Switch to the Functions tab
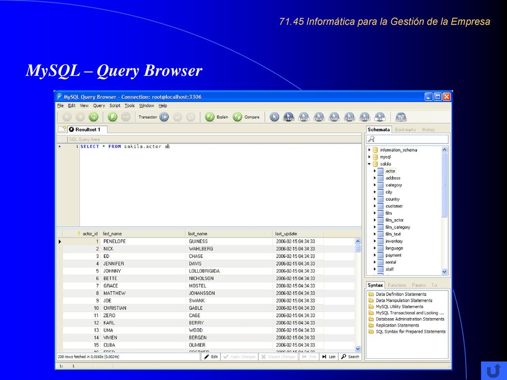 pyautogui.click(x=397, y=285)
